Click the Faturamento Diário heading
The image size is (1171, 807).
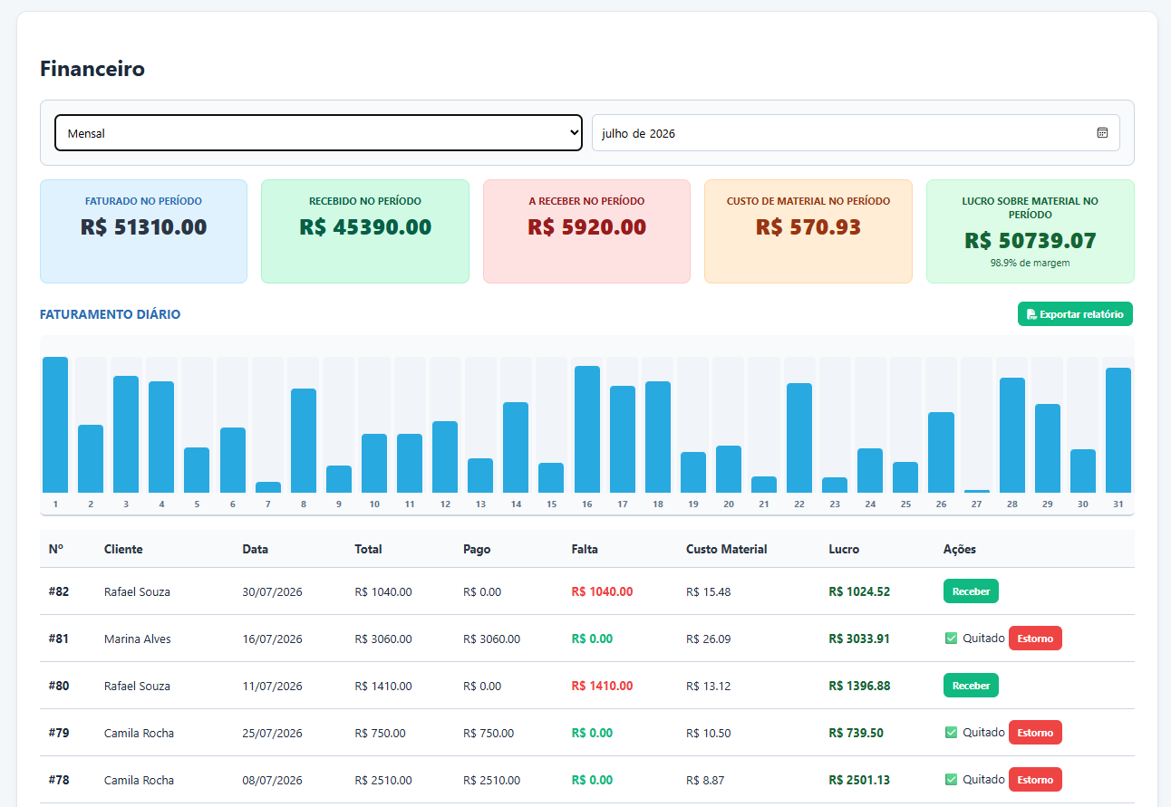coord(110,314)
